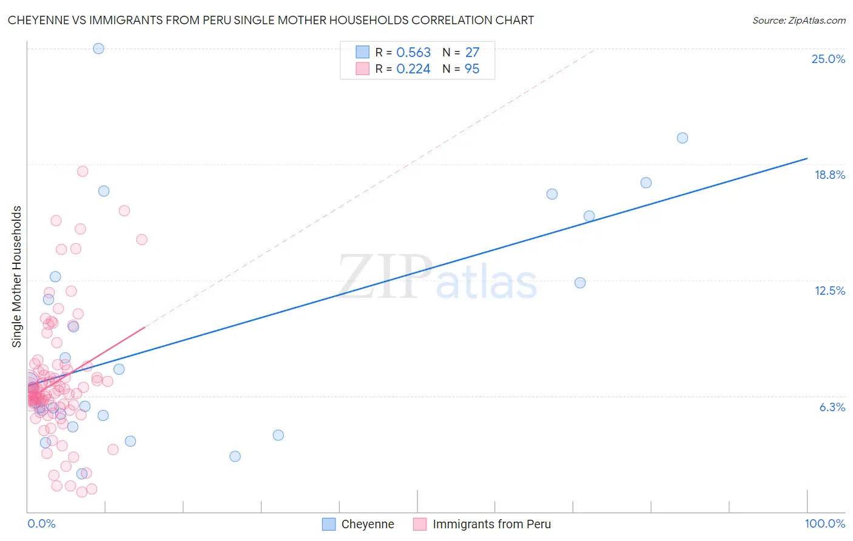Click the chart title text
Screen dimensions: 853x541
(271, 20)
